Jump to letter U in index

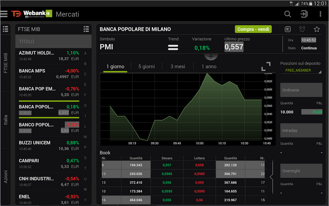point(85,179)
